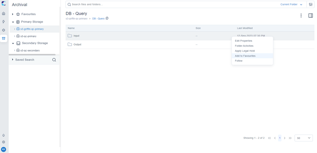Open the Current Folder search scope dropdown

(291, 4)
